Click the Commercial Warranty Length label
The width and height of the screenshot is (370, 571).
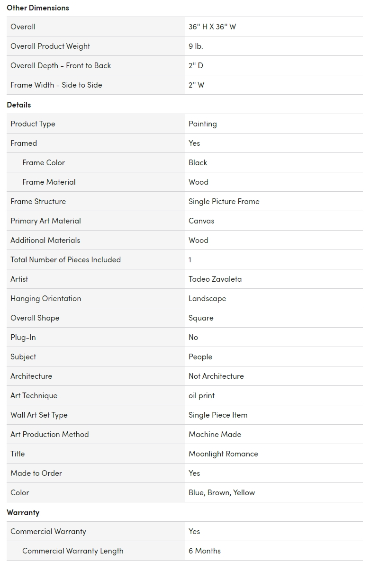click(73, 551)
